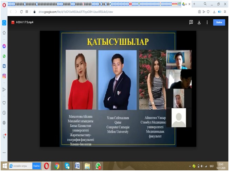229x171 pixels.
Task: Click the add shortcut to Drive icon
Action: pos(191,22)
